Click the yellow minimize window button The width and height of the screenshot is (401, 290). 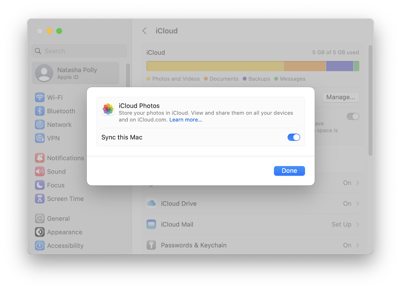tap(49, 31)
